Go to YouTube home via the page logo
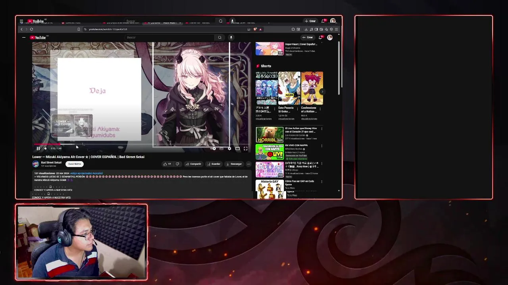The height and width of the screenshot is (285, 508). click(38, 38)
